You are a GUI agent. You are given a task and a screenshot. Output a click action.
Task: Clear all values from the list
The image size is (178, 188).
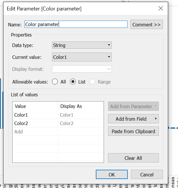tap(133, 158)
